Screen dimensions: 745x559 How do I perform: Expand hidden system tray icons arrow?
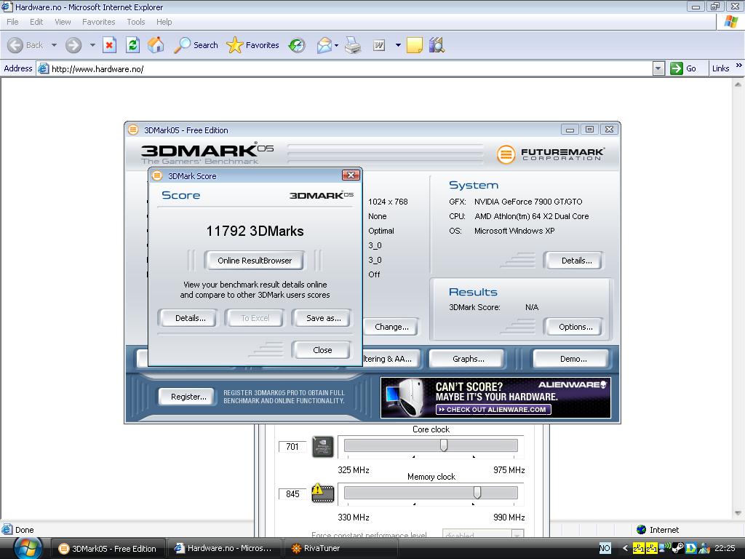pyautogui.click(x=625, y=548)
